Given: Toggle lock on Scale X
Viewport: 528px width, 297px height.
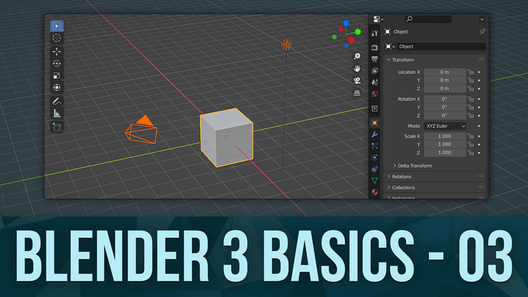Looking at the screenshot, I should tap(470, 136).
